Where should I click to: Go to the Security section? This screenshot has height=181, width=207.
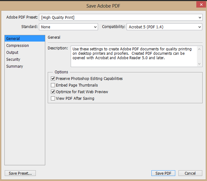tap(13, 59)
